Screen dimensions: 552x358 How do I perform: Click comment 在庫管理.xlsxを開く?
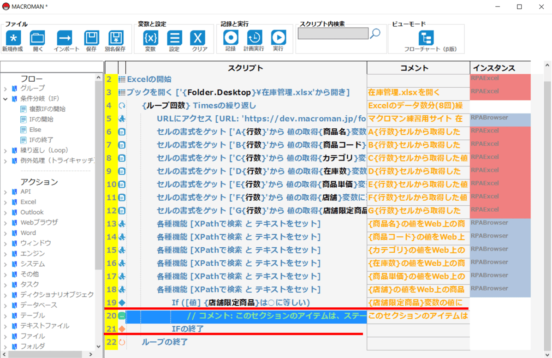click(x=404, y=92)
